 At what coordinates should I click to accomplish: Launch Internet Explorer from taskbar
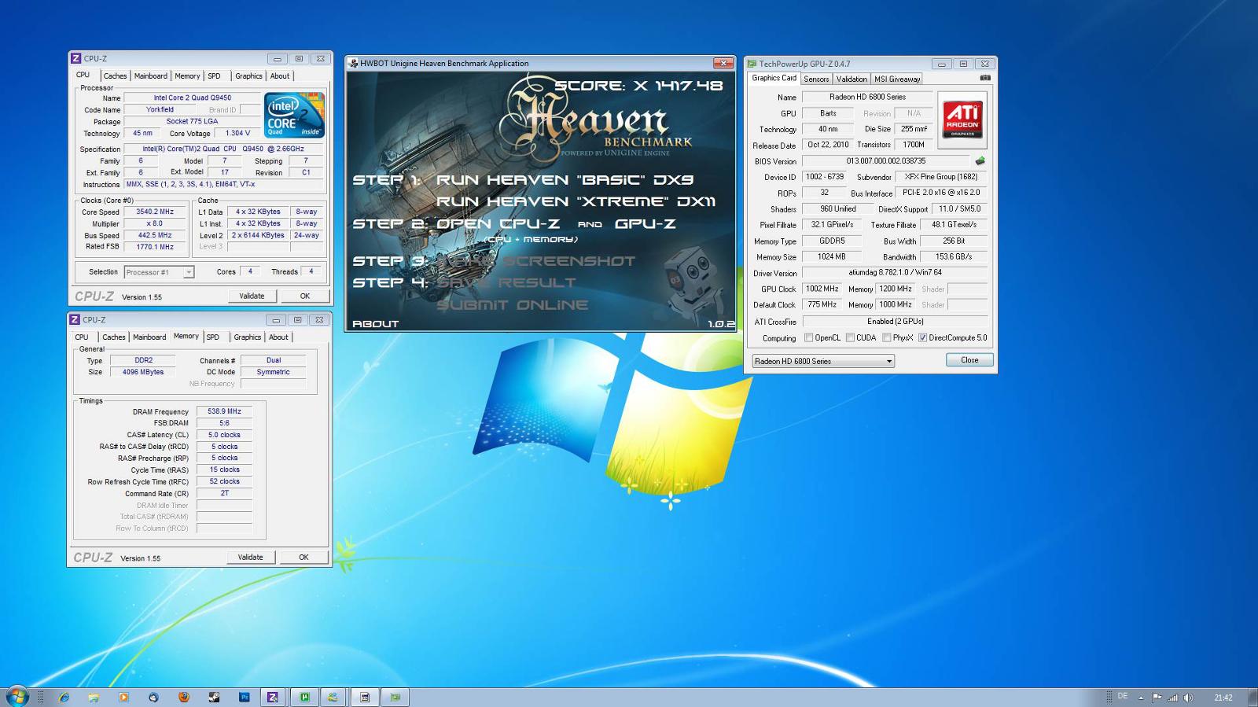point(64,697)
